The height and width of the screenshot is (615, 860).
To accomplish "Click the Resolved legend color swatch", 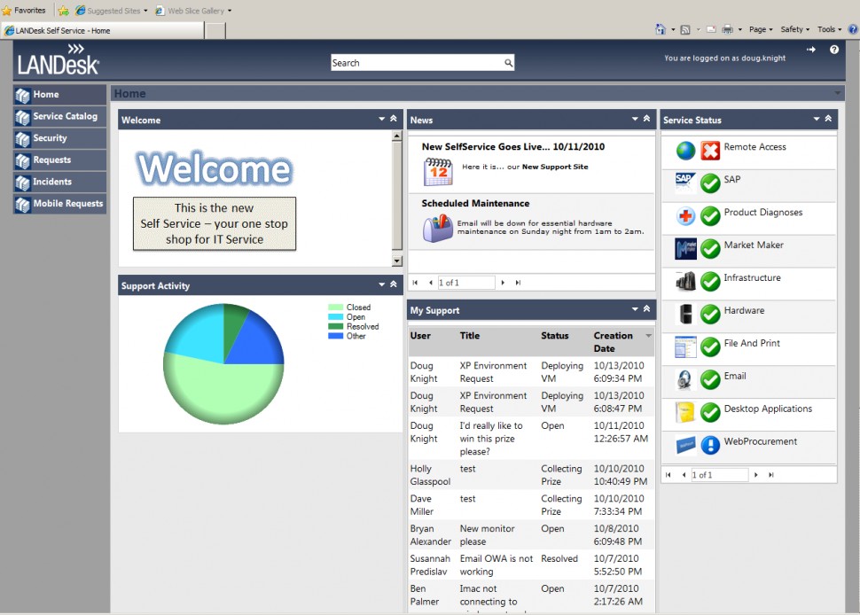I will (336, 327).
